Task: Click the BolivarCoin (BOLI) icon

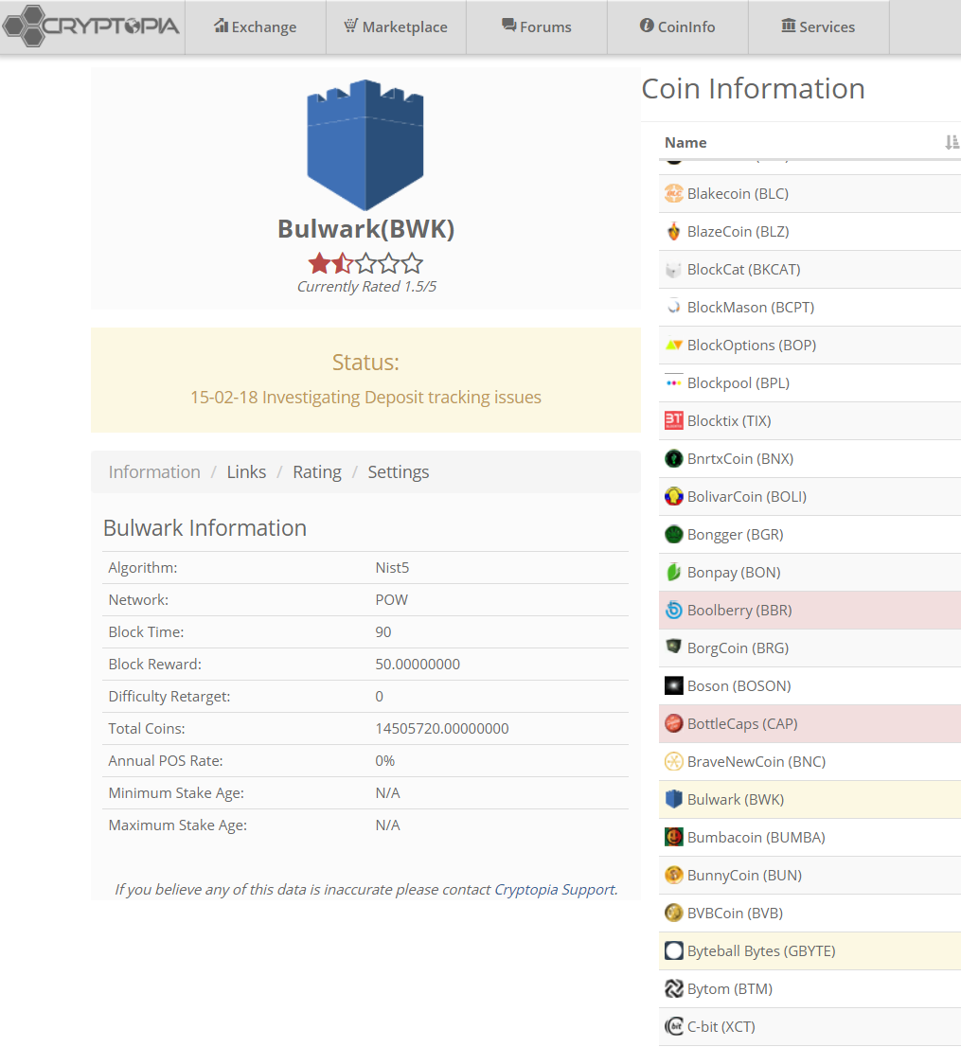Action: (x=674, y=497)
